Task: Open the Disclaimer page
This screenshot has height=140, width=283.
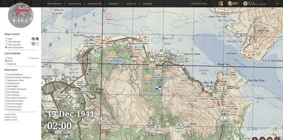Action: pos(114,4)
